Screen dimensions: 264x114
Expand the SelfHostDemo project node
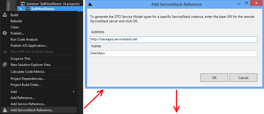pos(21,9)
